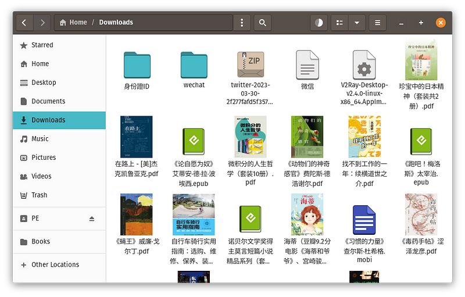Viewport: 465px width, 297px height.
Task: Select the twitter-2023-03-30 ZIP archive
Action: [x=251, y=65]
